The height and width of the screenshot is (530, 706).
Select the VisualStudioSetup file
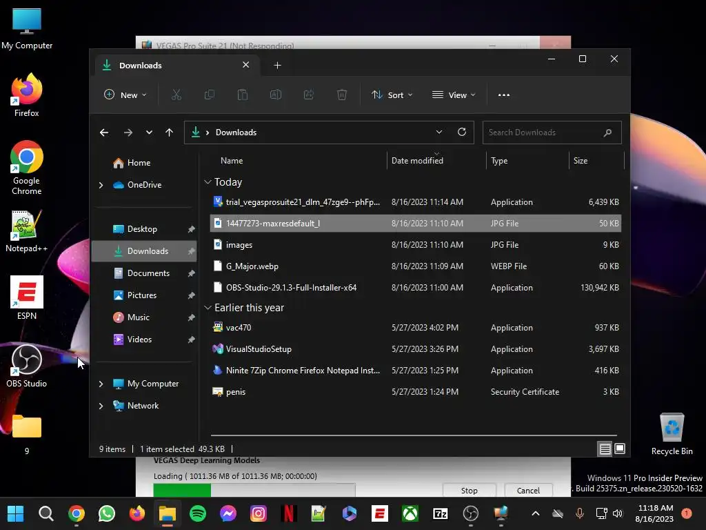(x=416, y=349)
